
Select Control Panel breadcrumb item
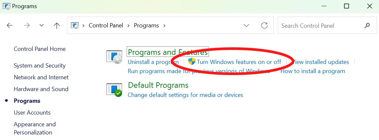point(106,25)
